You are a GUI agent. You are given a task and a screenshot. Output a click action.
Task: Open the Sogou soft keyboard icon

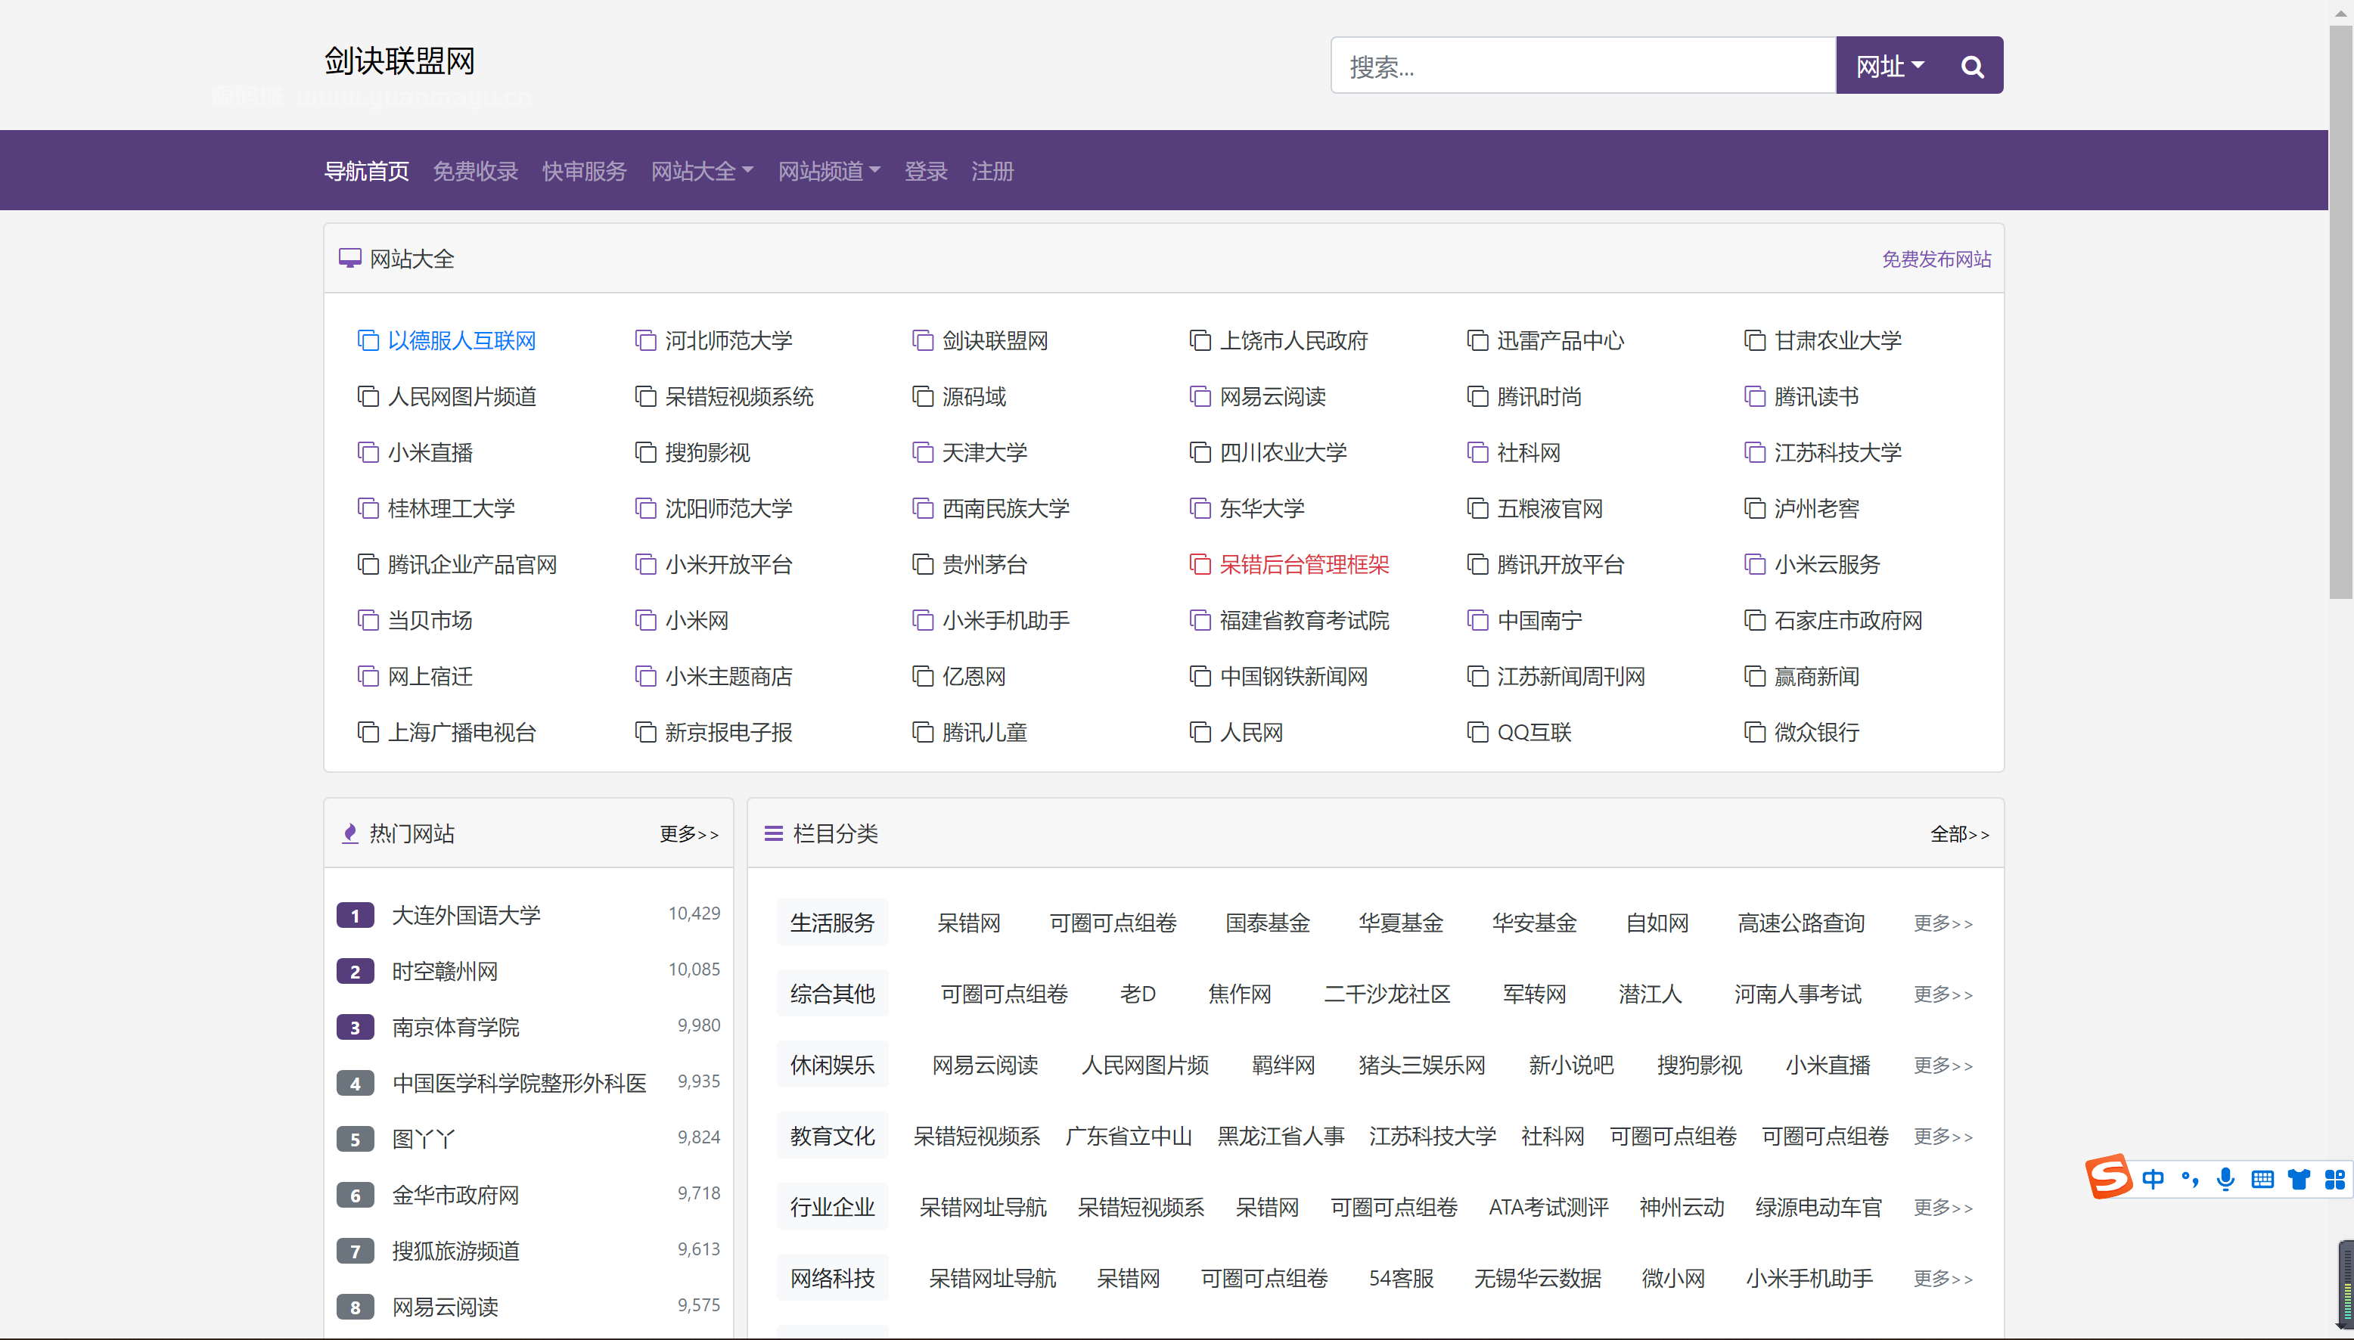pos(2262,1179)
